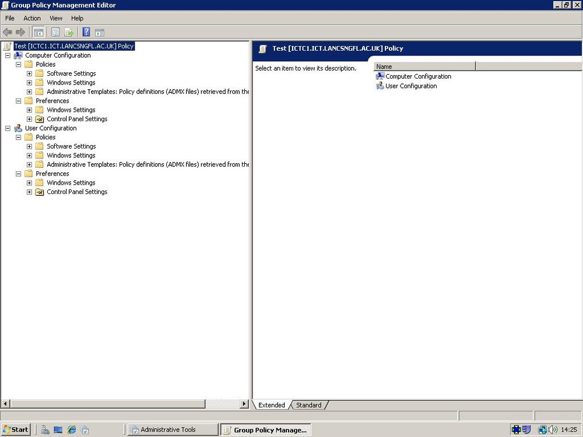Expand Control Panel Settings under Computer Configuration
Image resolution: width=583 pixels, height=437 pixels.
tap(29, 119)
